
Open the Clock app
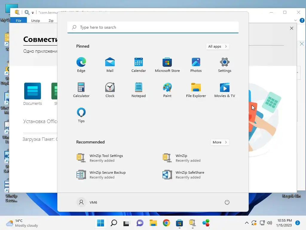[110, 90]
